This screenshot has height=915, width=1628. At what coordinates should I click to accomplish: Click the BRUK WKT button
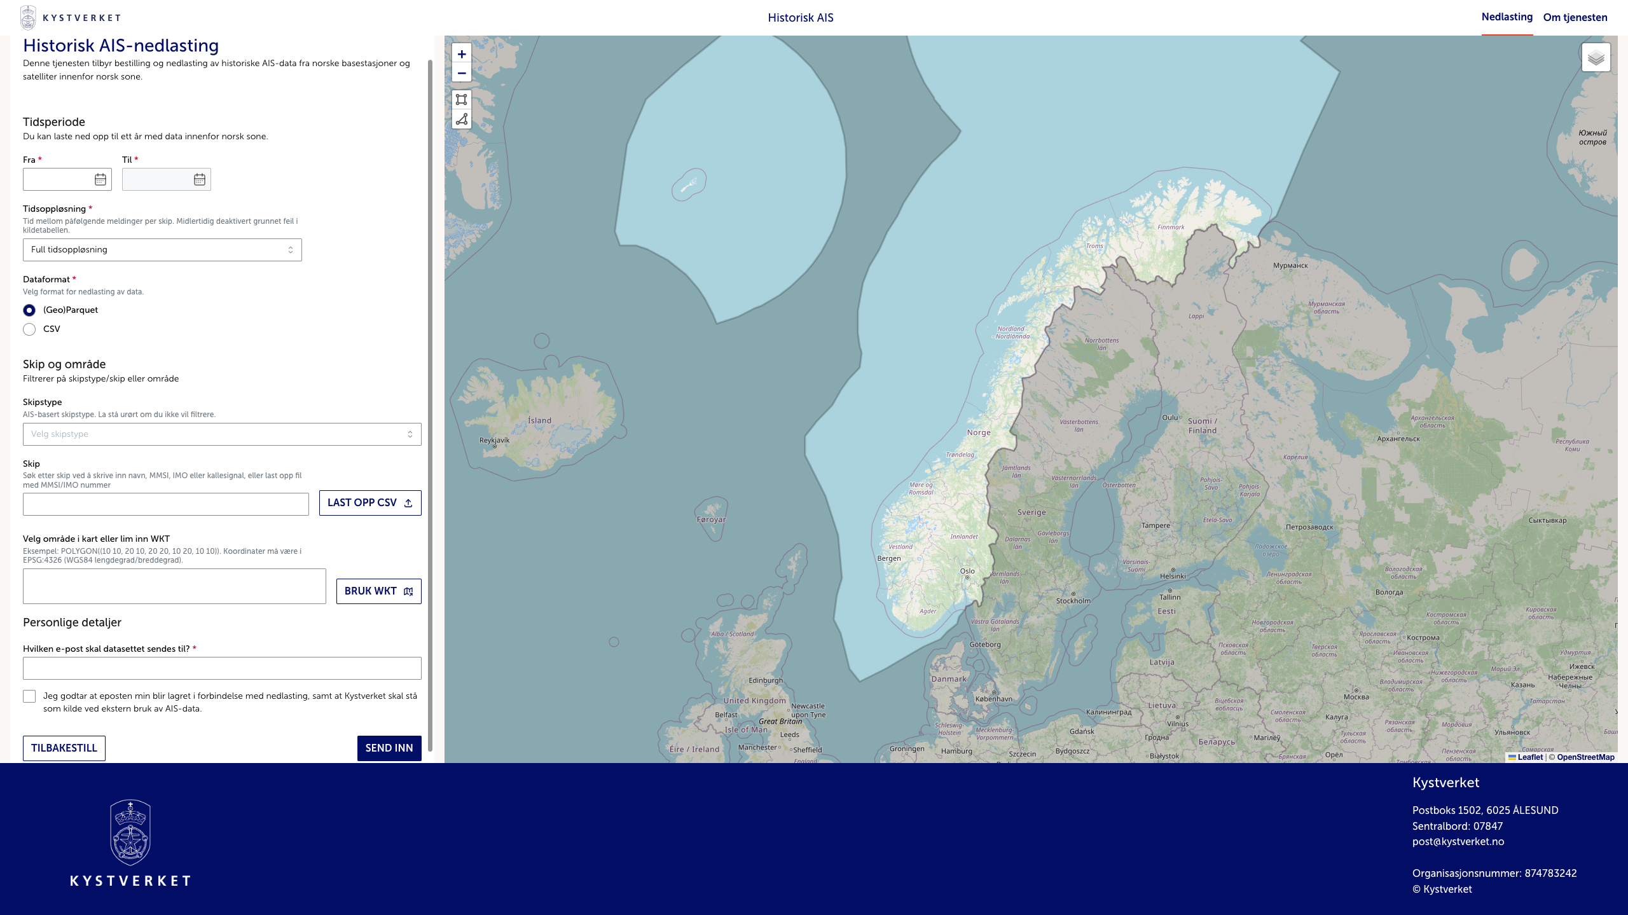(x=378, y=591)
